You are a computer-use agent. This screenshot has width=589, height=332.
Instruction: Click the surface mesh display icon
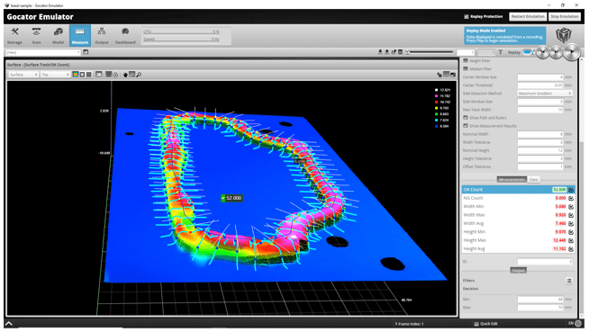pyautogui.click(x=108, y=75)
